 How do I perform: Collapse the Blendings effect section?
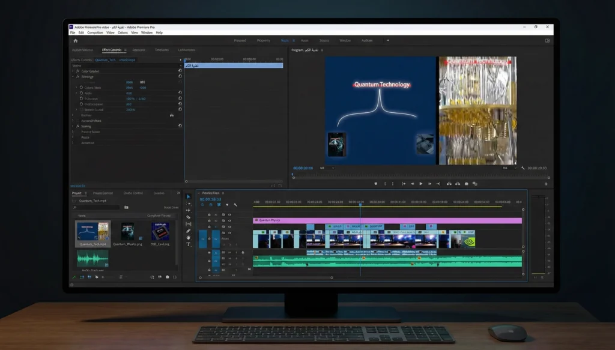73,76
